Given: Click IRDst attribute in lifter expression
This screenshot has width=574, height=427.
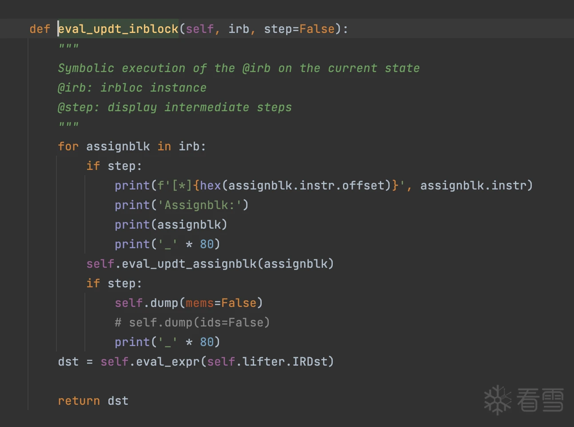Looking at the screenshot, I should point(310,362).
